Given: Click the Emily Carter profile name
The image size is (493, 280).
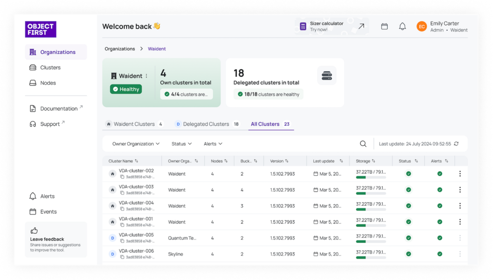Looking at the screenshot, I should [x=444, y=23].
